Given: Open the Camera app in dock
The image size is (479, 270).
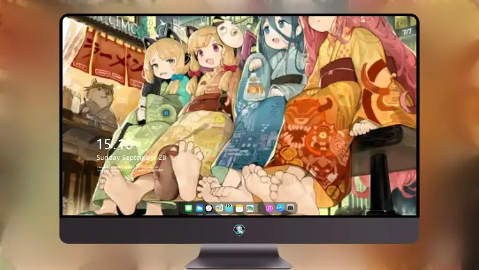Looking at the screenshot, I should click(x=290, y=208).
